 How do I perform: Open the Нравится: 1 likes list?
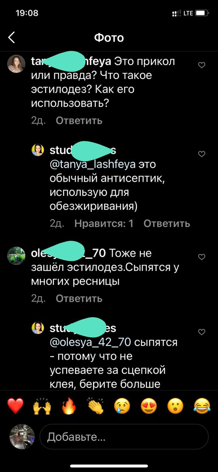tap(104, 223)
